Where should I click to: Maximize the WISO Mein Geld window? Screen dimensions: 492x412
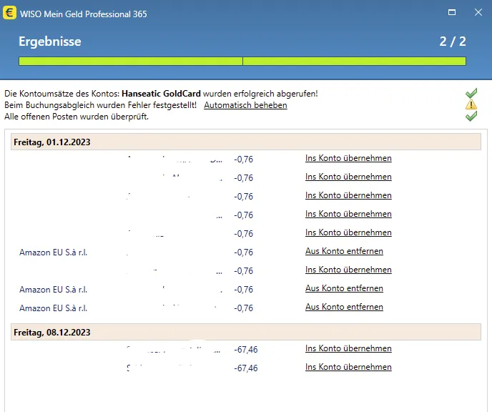point(451,13)
